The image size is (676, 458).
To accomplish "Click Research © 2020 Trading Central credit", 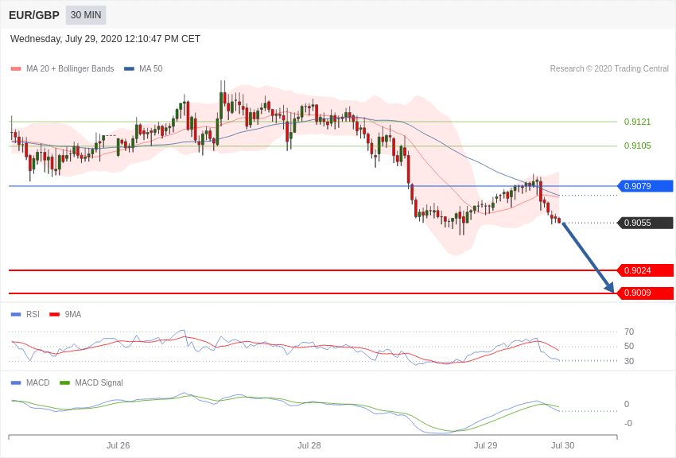I will pyautogui.click(x=609, y=68).
